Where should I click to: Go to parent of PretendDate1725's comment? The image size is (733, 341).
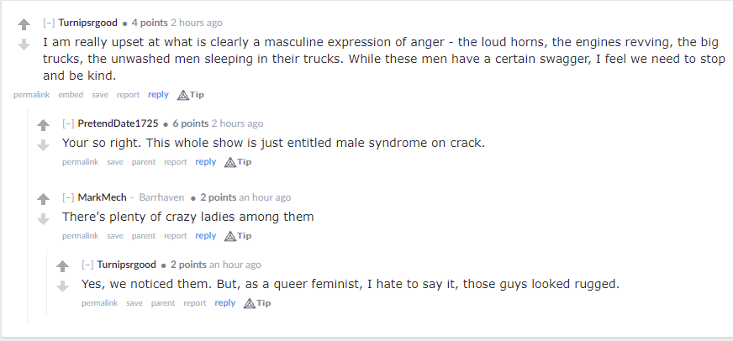coord(144,162)
